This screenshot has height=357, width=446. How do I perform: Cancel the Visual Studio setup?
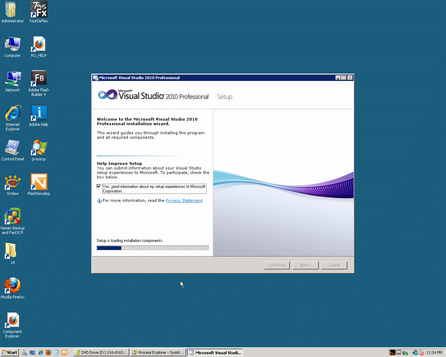pyautogui.click(x=334, y=265)
